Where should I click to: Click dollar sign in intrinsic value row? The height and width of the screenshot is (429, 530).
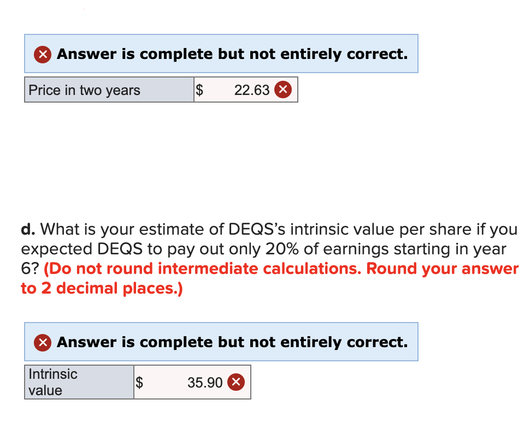[x=139, y=383]
